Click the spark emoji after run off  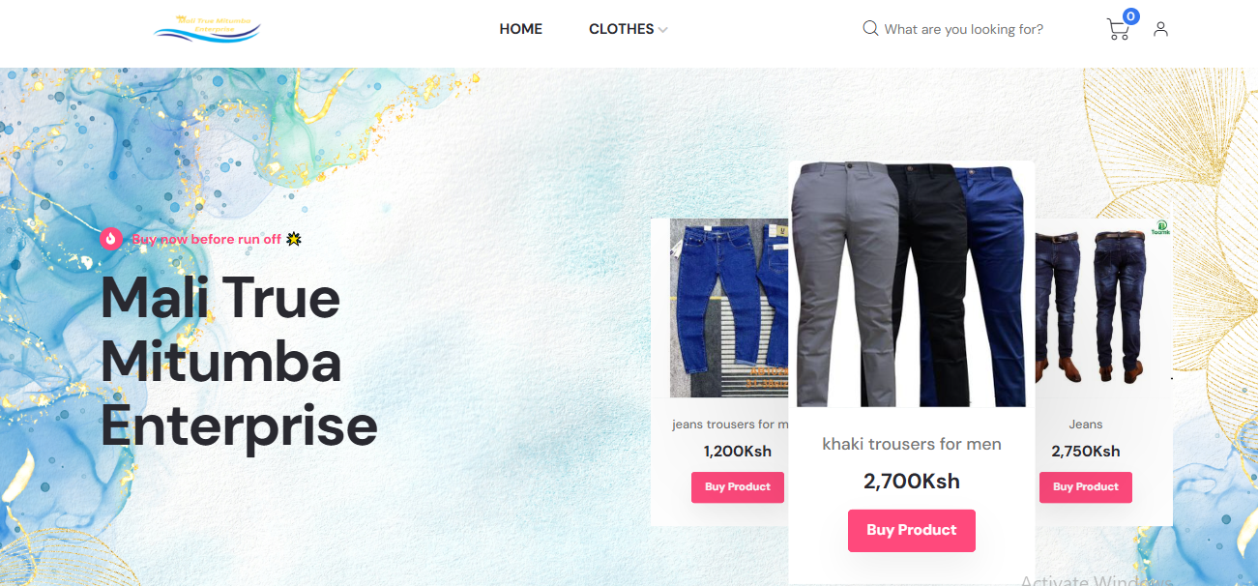pos(294,239)
